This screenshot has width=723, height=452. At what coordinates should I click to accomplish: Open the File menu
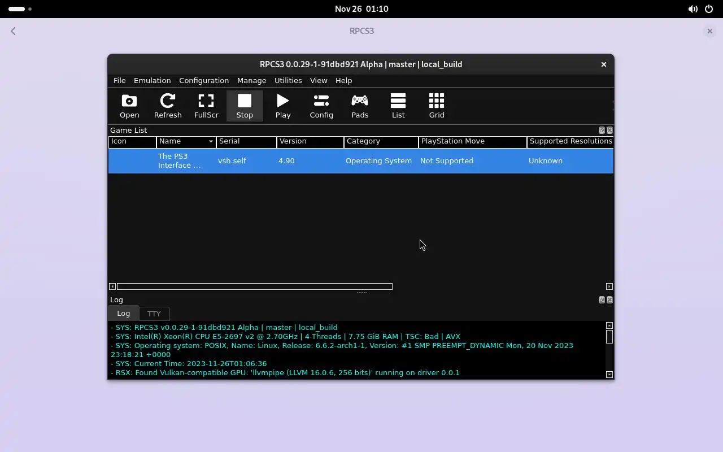pos(119,80)
